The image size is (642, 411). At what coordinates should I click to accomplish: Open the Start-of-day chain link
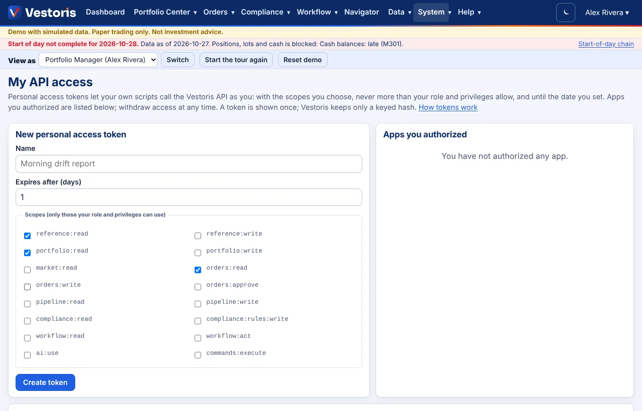pos(606,44)
